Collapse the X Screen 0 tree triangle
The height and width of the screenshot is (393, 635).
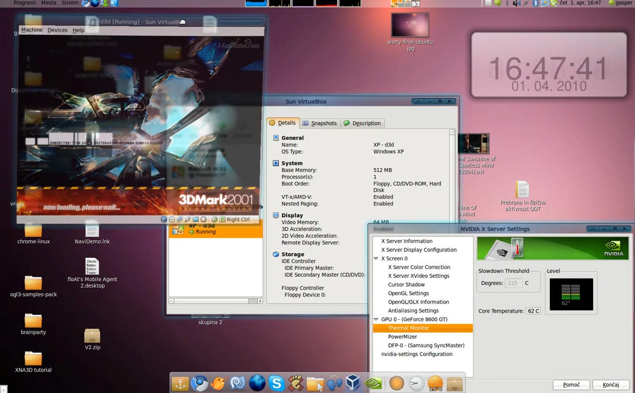376,259
